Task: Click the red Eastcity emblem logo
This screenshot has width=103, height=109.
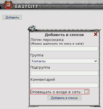Action: 8,5
